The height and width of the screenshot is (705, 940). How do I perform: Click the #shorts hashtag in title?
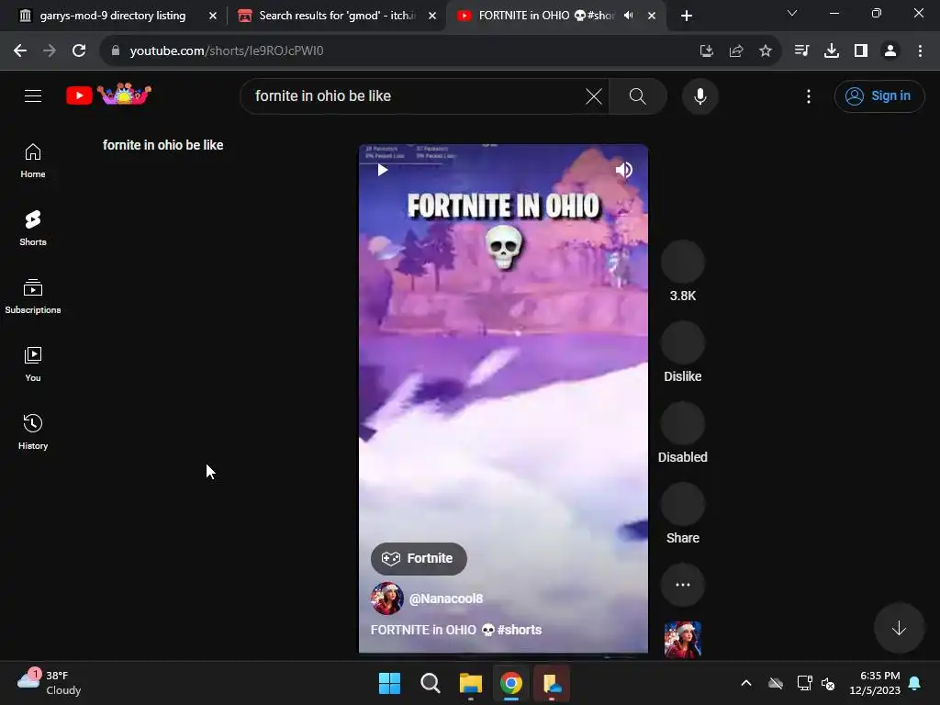[x=520, y=630]
